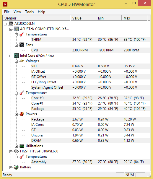
Task: Click the Battery icon in the tree
Action: click(x=16, y=167)
